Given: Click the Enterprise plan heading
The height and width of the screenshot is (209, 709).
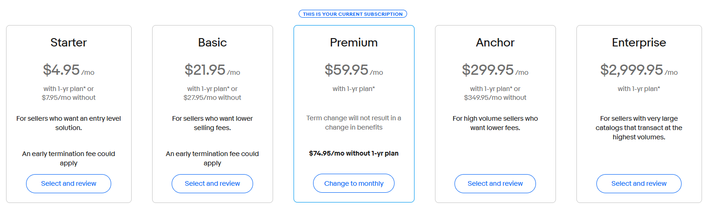Looking at the screenshot, I should [639, 42].
